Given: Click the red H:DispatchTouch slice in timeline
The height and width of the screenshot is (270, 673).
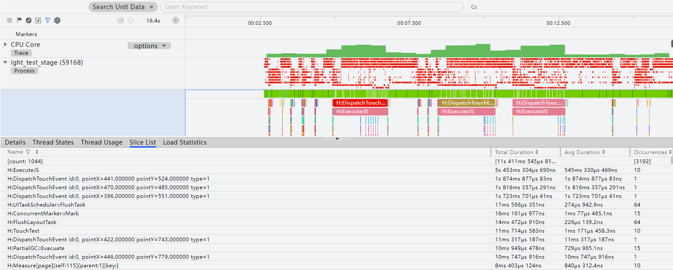Looking at the screenshot, I should pos(360,103).
